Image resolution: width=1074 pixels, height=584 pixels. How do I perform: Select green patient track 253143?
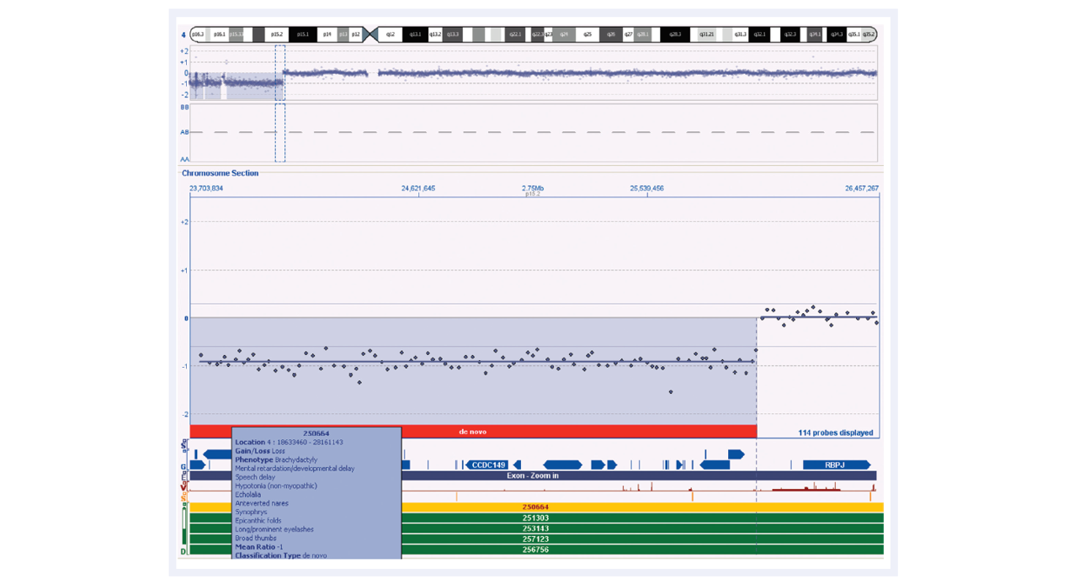click(x=536, y=528)
